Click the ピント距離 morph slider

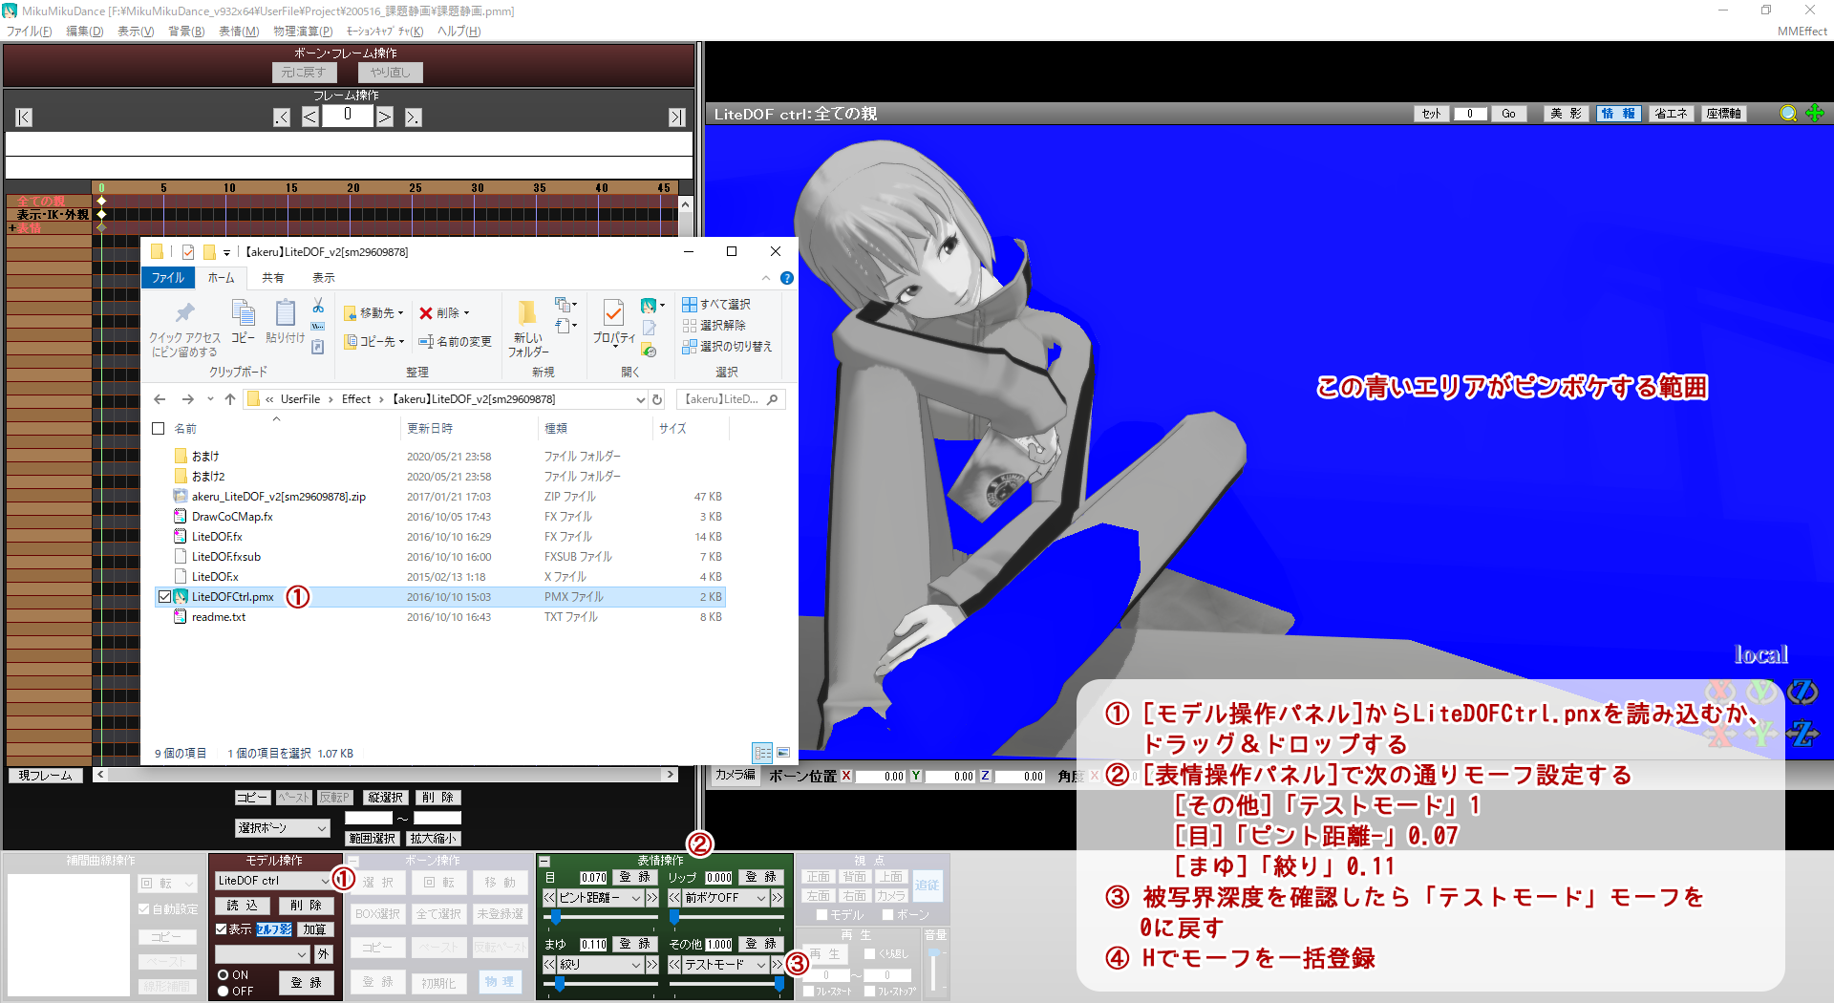[558, 917]
